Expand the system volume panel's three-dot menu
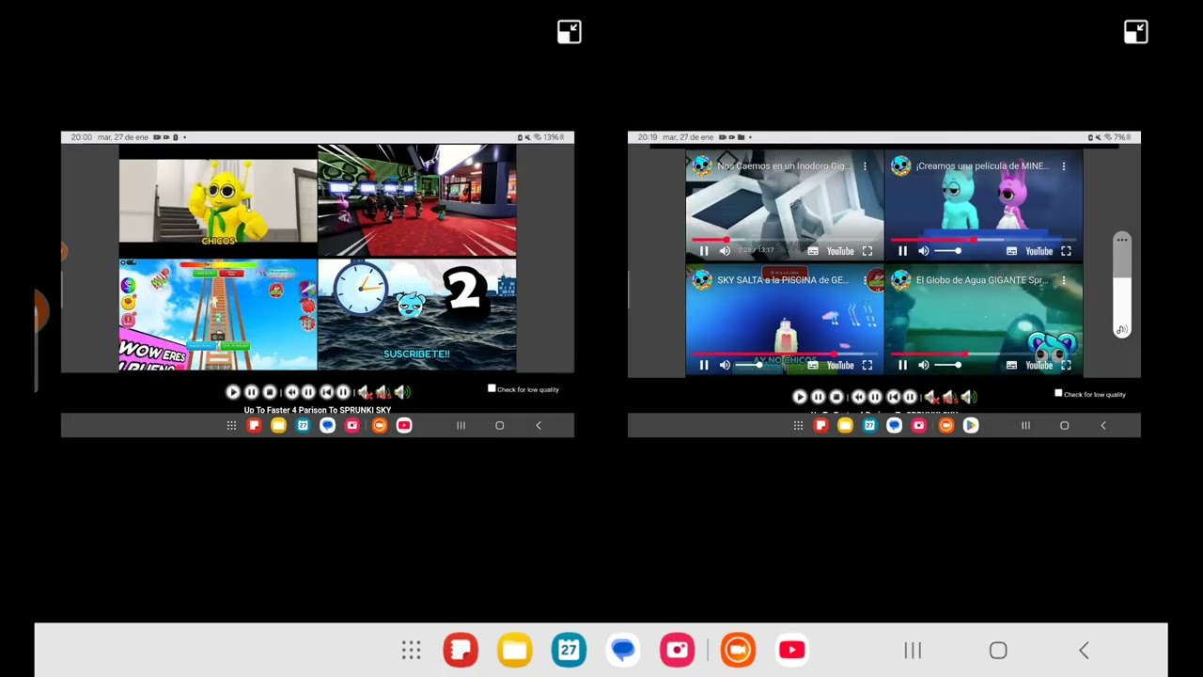Viewport: 1203px width, 677px height. 1122,241
